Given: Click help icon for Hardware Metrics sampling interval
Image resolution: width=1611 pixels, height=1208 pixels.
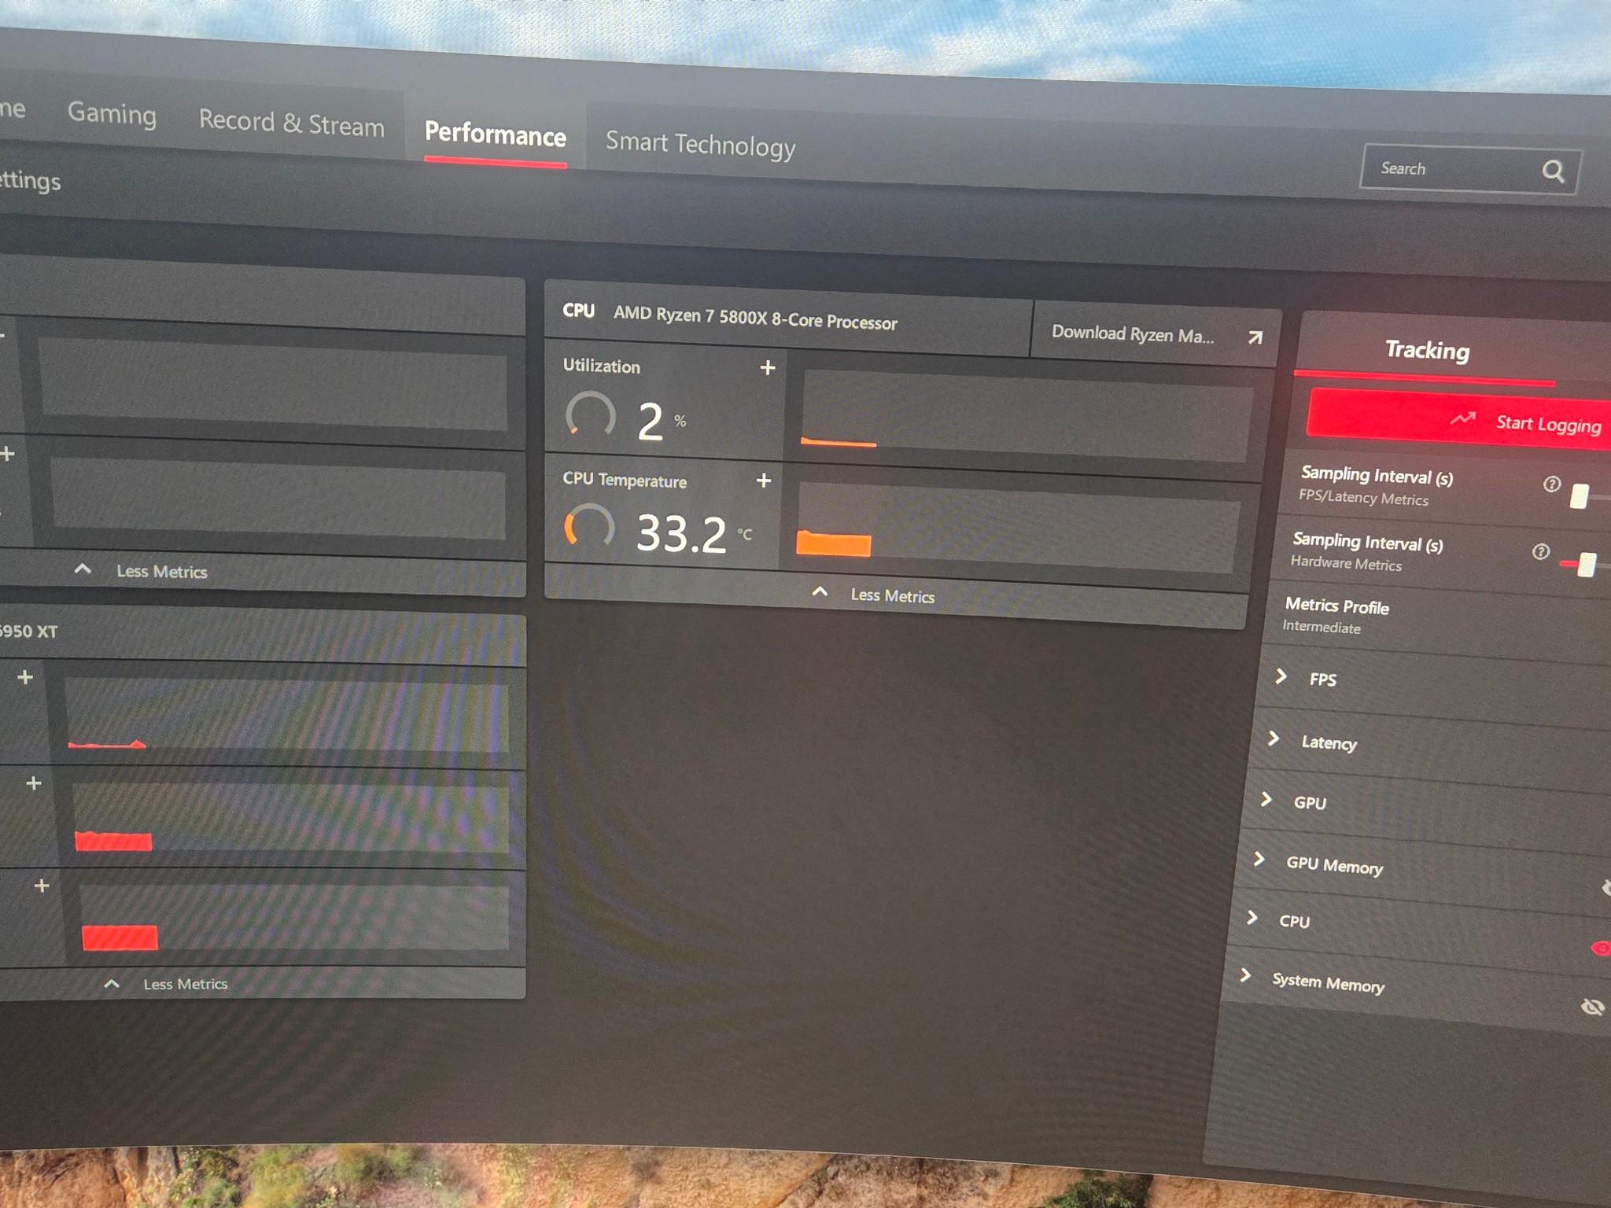Looking at the screenshot, I should (x=1540, y=551).
